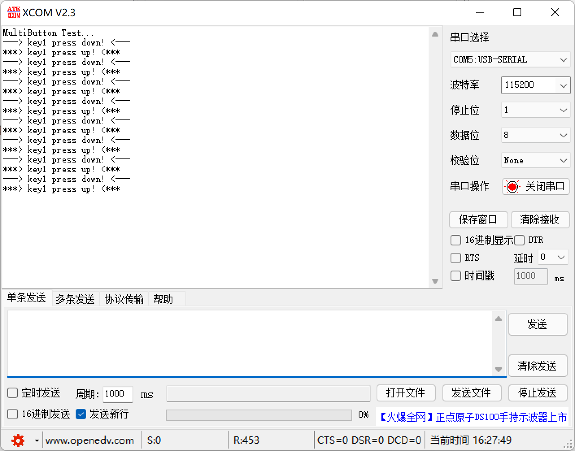
Task: Click the file send progress bar
Action: tap(259, 415)
